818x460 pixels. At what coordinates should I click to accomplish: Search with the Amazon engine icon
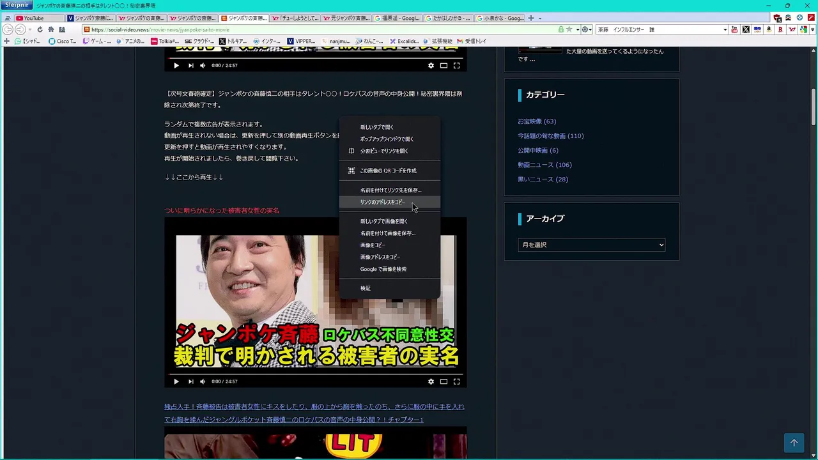769,29
